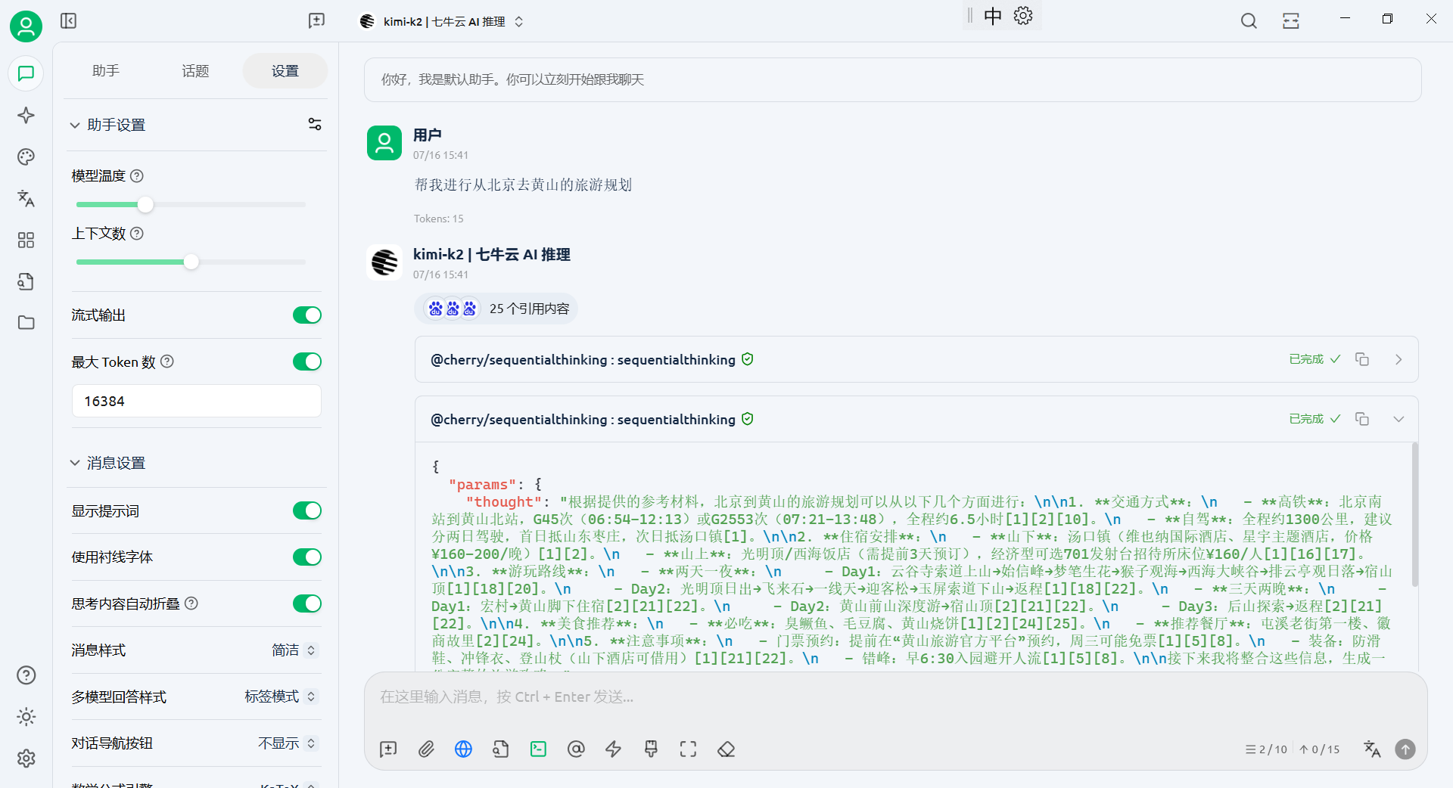Click the expand layout icon next to search
Viewport: 1453px width, 788px height.
pos(1291,21)
